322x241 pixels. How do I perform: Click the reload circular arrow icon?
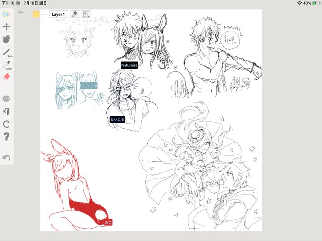coord(6,124)
